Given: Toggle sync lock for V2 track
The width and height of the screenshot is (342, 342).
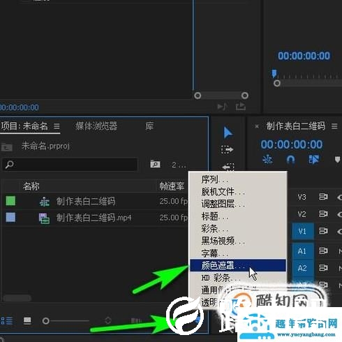Looking at the screenshot, I should point(323,214).
